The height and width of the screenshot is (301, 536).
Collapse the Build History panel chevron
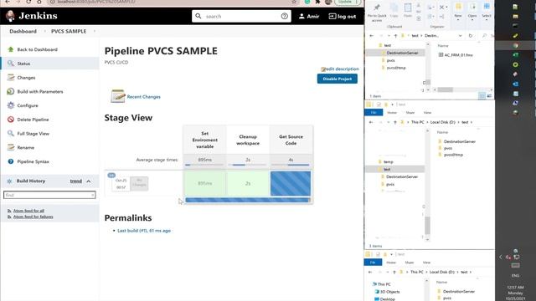point(89,181)
